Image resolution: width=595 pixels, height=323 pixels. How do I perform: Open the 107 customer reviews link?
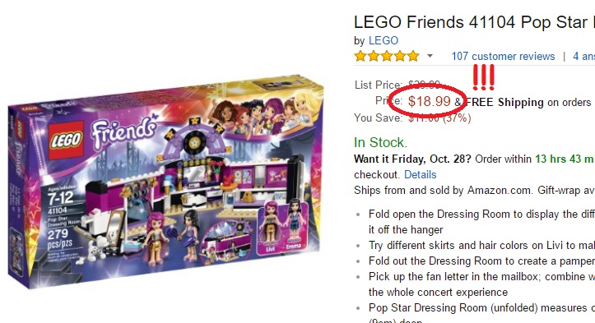(503, 56)
